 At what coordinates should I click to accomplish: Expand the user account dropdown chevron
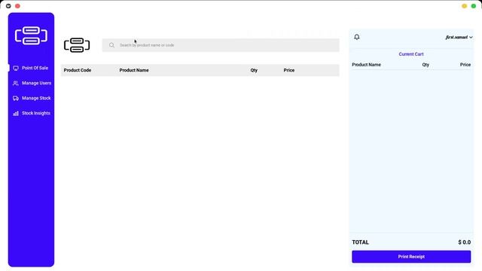click(x=471, y=37)
